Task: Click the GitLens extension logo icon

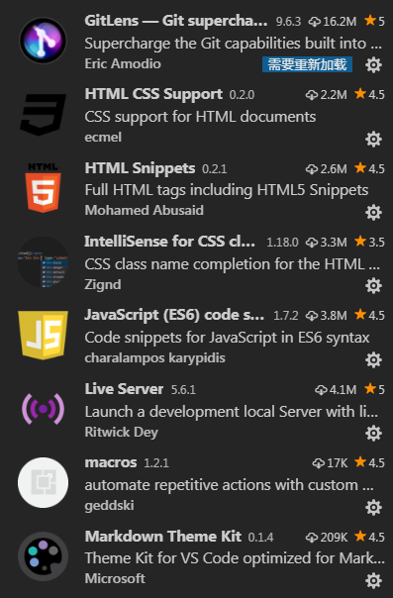Action: coord(43,41)
